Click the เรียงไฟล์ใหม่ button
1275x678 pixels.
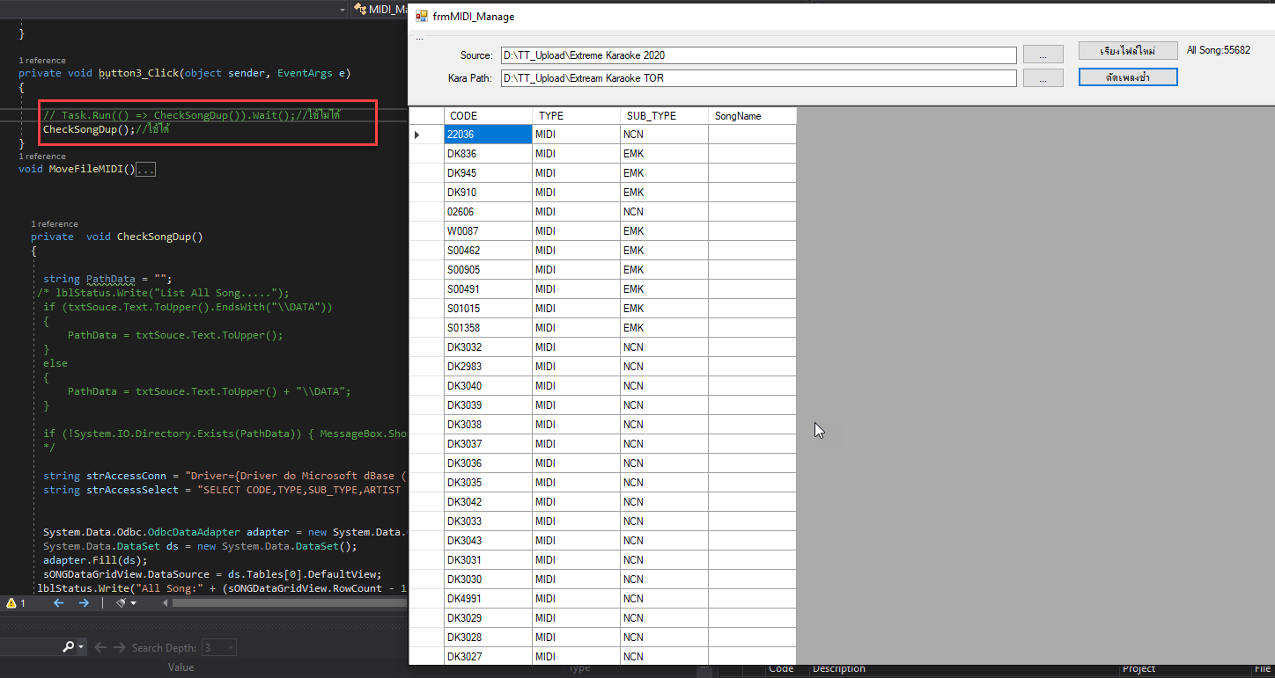pos(1127,51)
